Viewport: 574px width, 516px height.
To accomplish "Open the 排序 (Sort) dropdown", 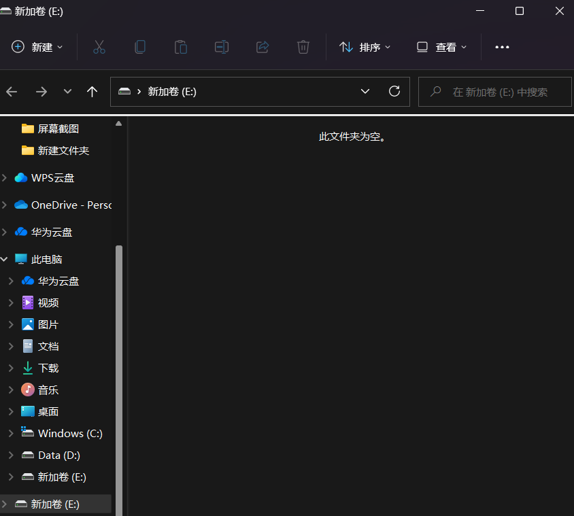I will (x=366, y=47).
